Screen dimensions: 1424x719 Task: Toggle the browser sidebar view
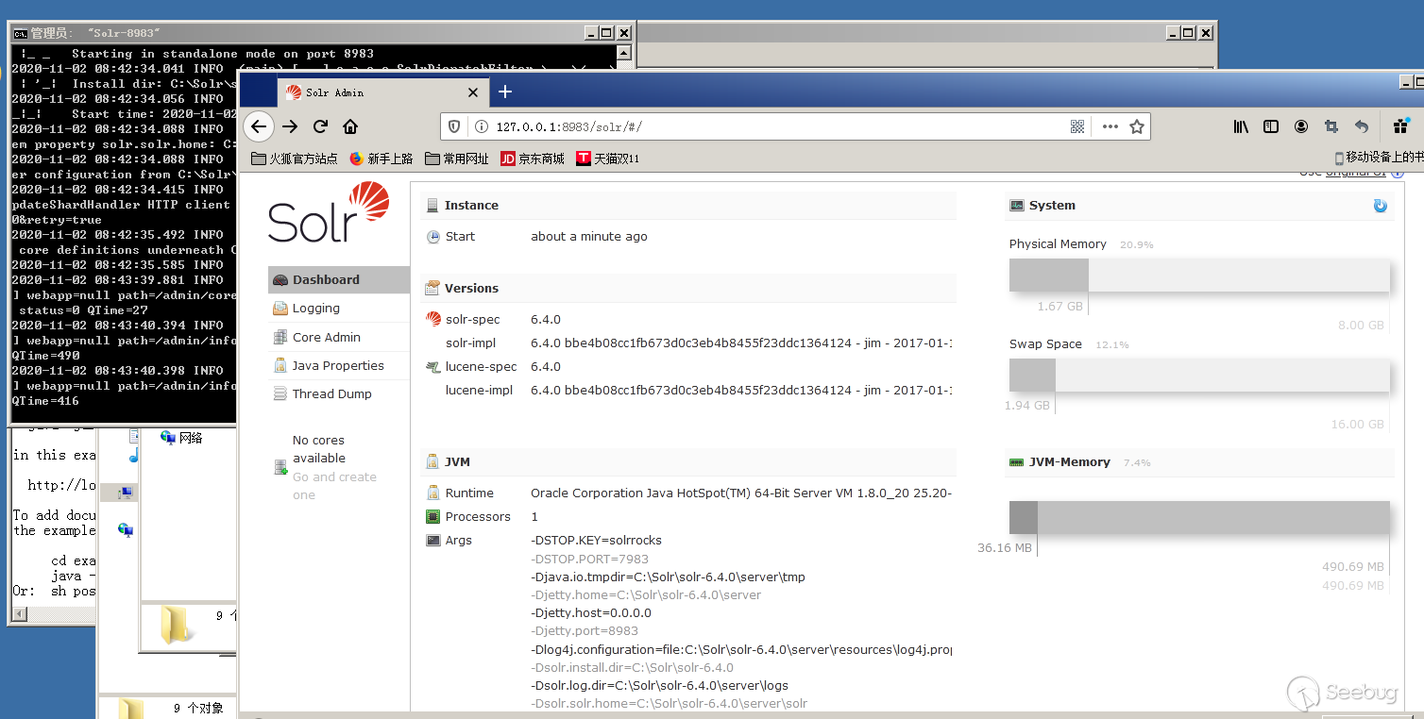pyautogui.click(x=1271, y=126)
